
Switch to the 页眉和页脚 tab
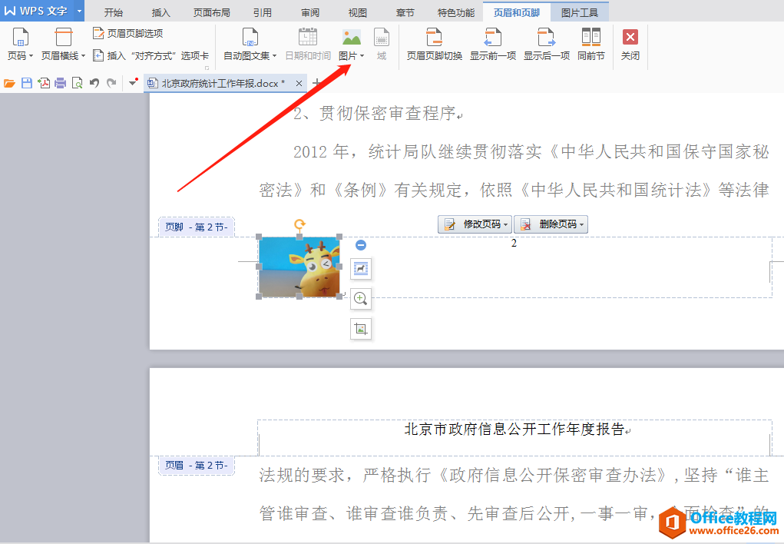pyautogui.click(x=517, y=12)
